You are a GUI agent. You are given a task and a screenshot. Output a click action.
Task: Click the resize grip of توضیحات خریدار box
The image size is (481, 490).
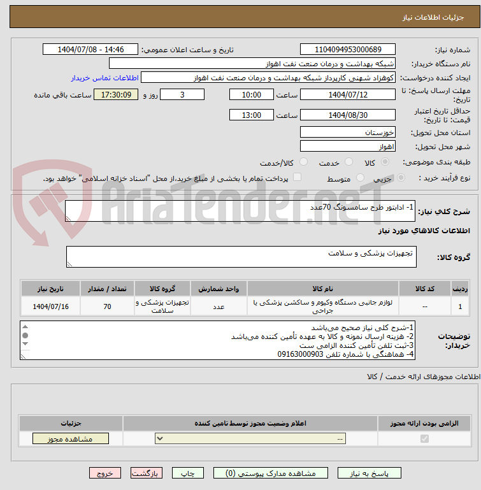click(x=24, y=356)
